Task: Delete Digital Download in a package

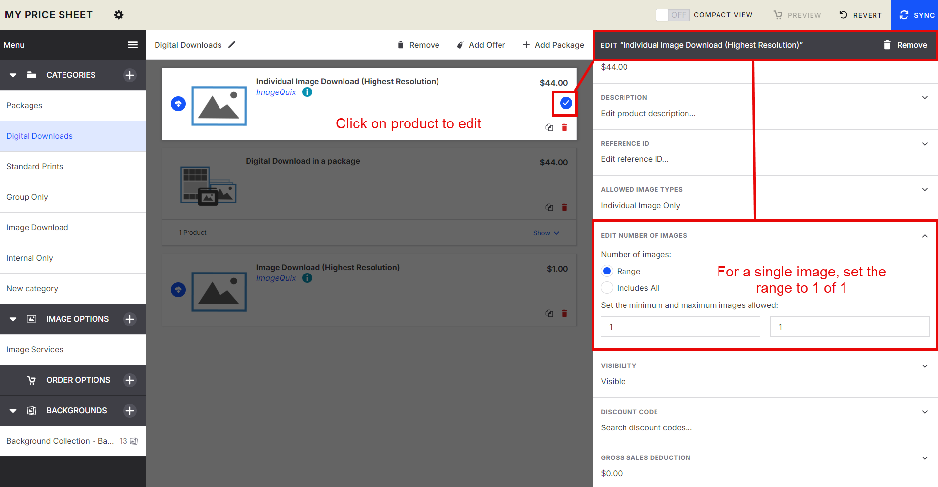Action: (x=564, y=207)
